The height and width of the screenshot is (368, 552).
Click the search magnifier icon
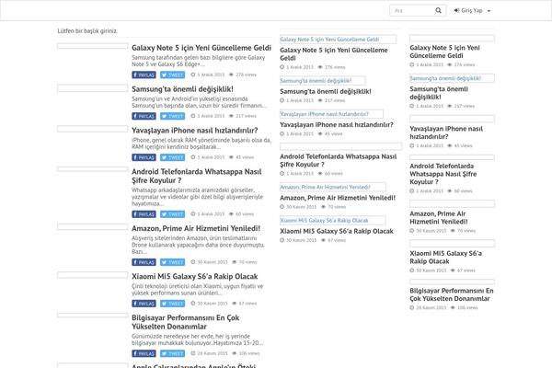coord(438,10)
